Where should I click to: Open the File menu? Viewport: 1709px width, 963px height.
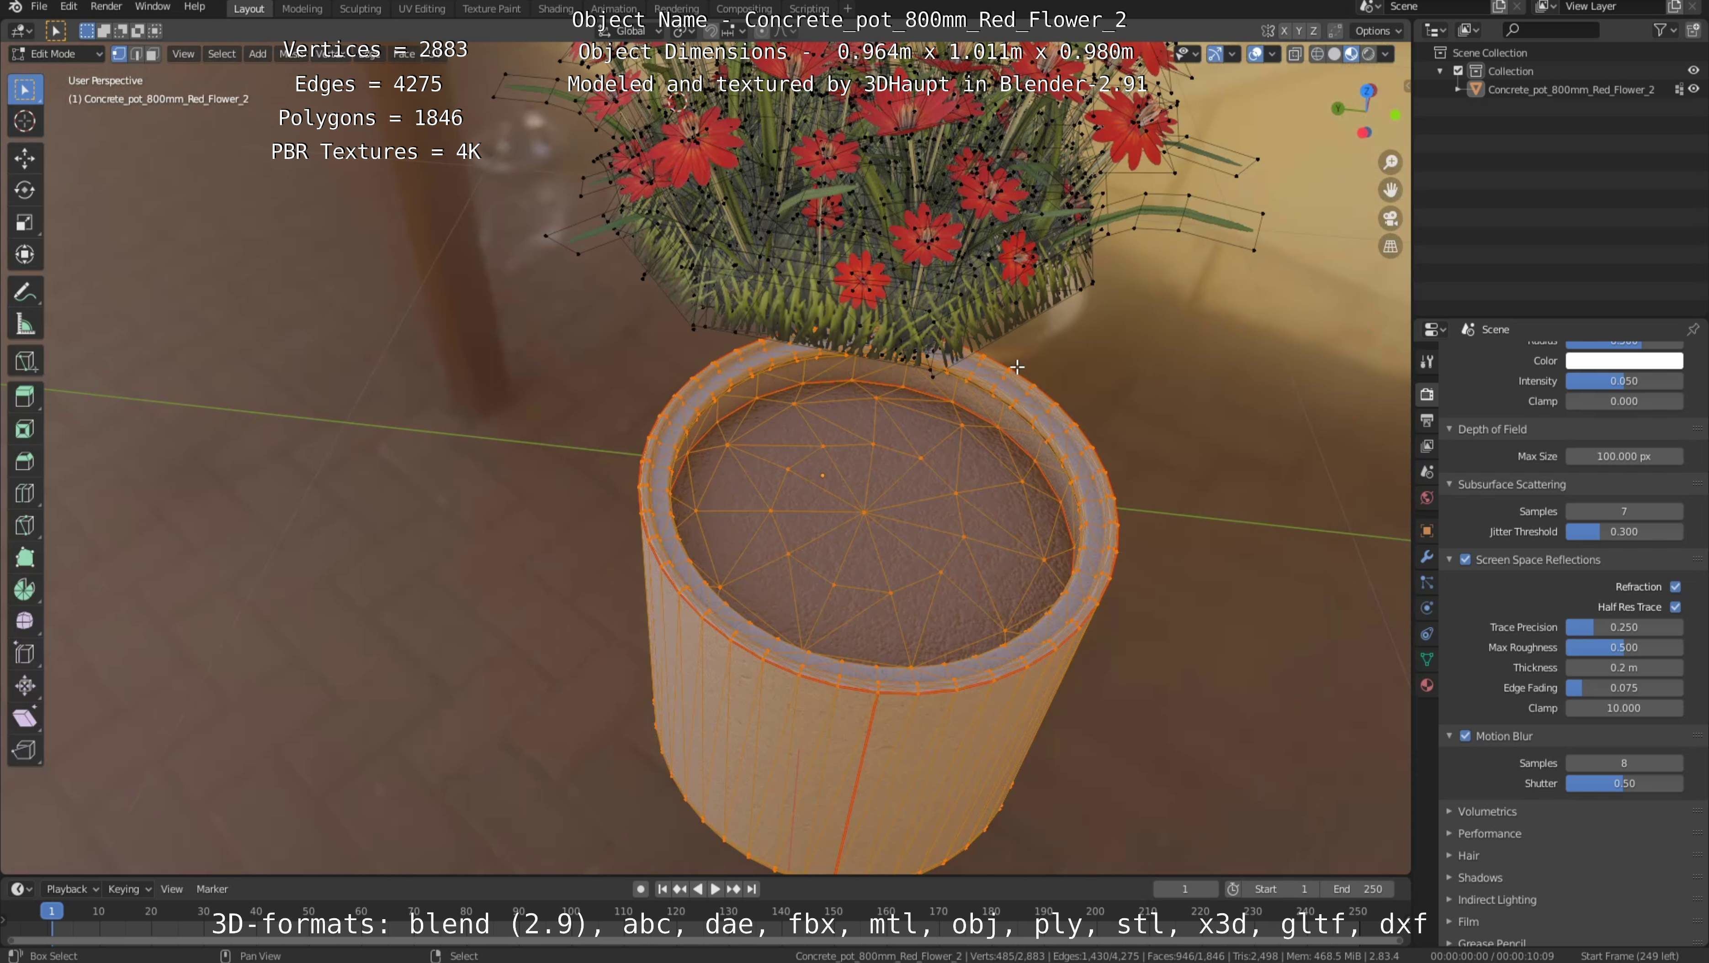pos(38,7)
